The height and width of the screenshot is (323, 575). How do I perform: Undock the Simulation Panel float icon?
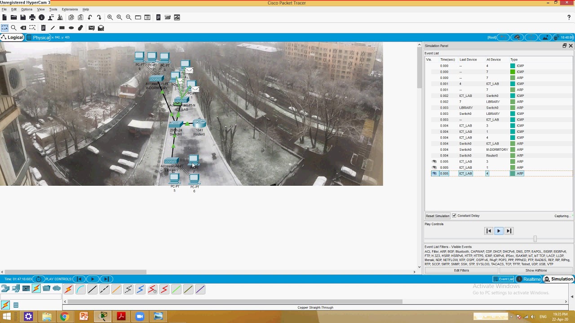(565, 46)
